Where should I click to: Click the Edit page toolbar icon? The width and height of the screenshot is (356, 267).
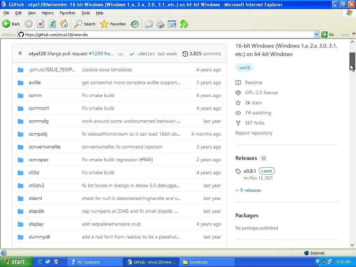[172, 24]
